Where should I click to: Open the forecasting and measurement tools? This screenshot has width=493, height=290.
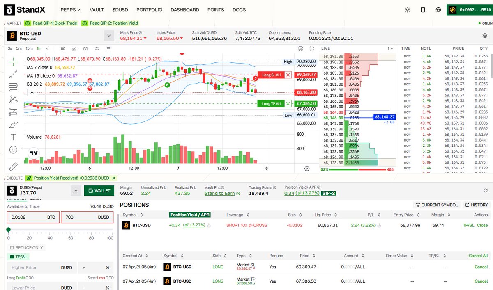[13, 112]
